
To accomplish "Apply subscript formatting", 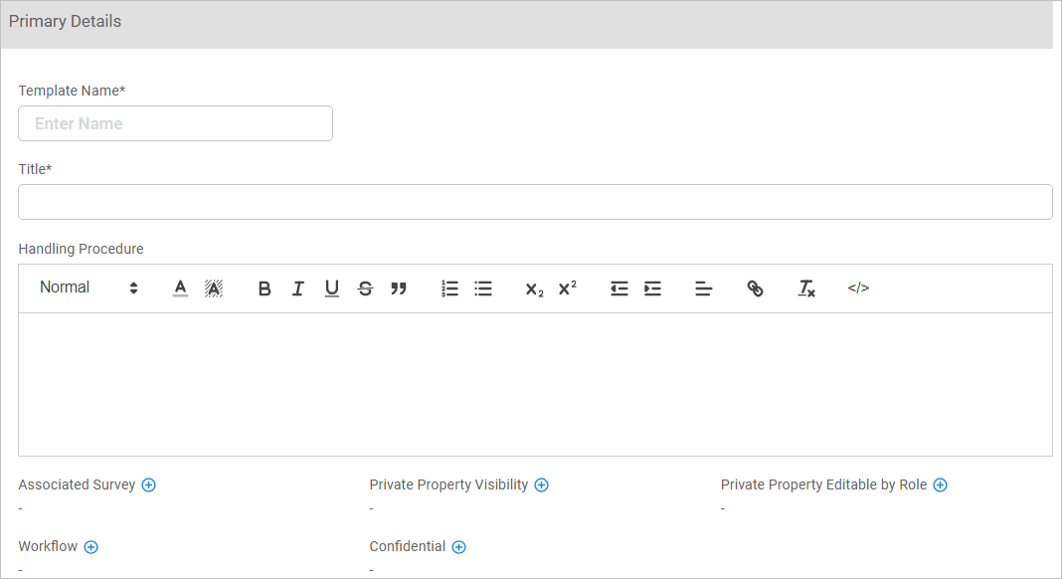I will 534,289.
